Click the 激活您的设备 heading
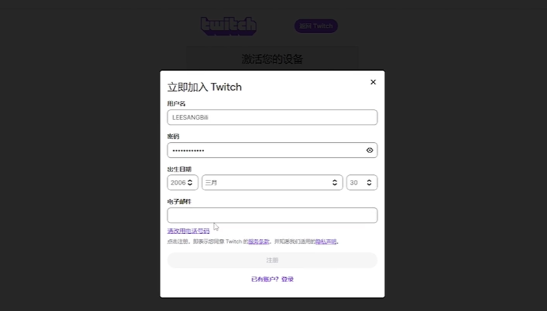Screen dimensions: 547x311 click(272, 59)
